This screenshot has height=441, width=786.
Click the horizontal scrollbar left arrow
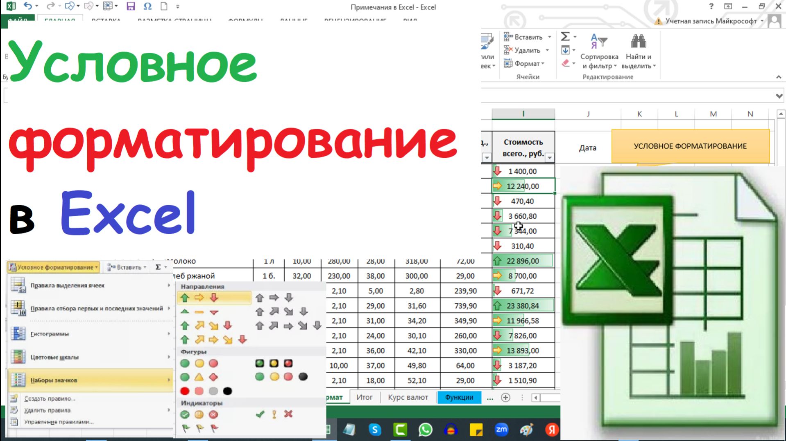[536, 398]
